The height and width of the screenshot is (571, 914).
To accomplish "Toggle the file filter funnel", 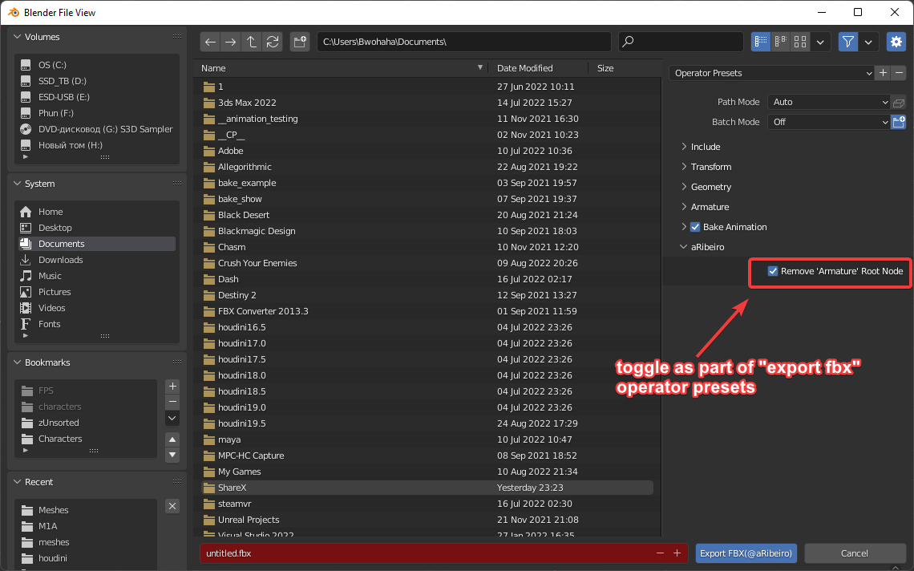I will [x=848, y=42].
